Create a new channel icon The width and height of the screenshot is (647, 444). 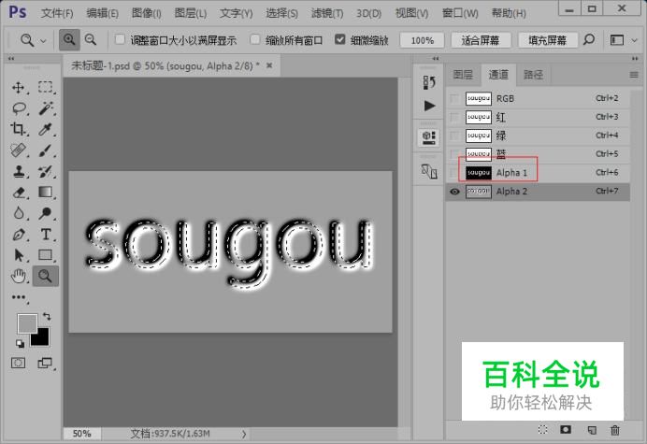[x=592, y=430]
